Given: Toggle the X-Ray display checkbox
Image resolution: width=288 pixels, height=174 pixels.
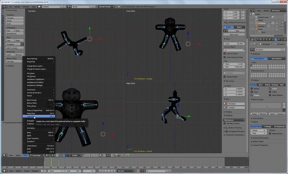Looking at the screenshot, I should tap(270, 92).
